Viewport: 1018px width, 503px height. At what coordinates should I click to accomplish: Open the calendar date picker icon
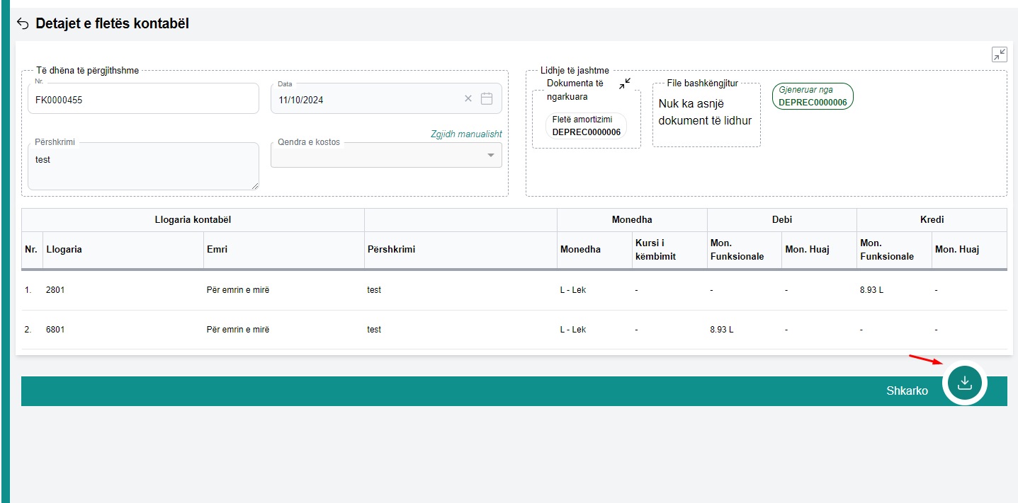point(487,99)
